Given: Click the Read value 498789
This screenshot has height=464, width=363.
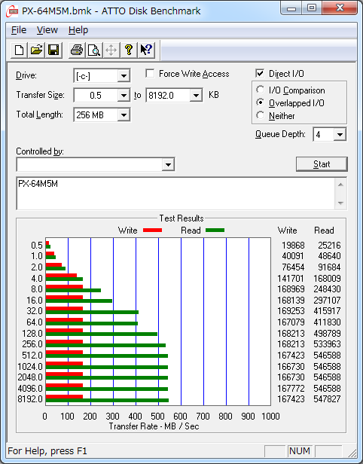Looking at the screenshot, I should click(327, 334).
